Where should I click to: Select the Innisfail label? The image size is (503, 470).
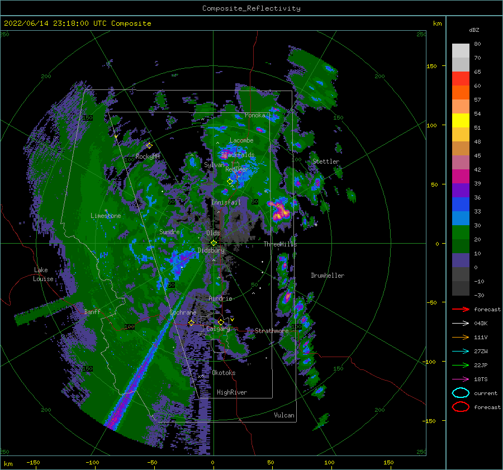point(226,202)
